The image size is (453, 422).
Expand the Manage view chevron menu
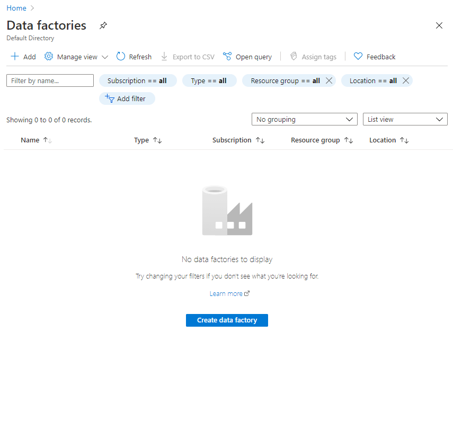[105, 57]
